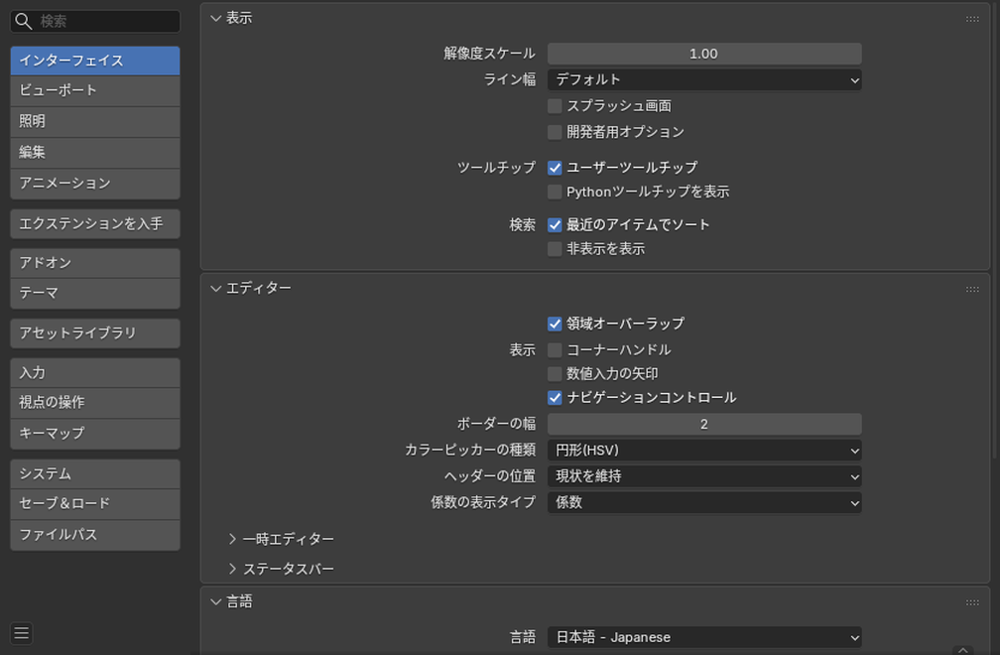
Task: Grab the 言語 panel drag-handle dots
Action: [x=972, y=602]
